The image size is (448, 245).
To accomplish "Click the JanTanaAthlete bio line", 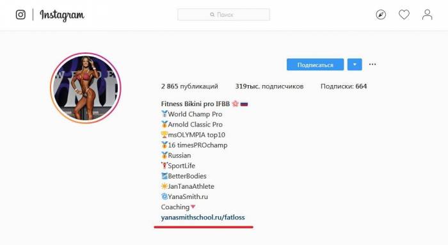I will (188, 186).
